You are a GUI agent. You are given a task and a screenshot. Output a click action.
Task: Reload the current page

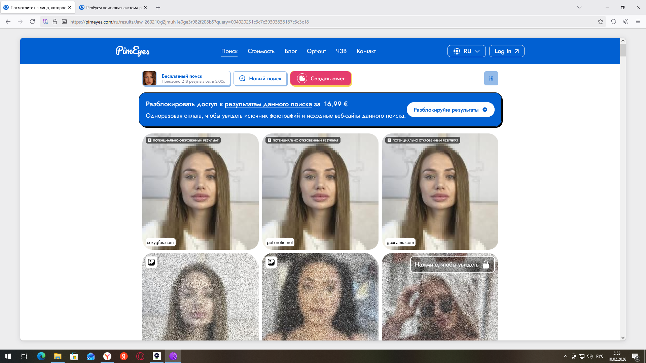point(32,22)
